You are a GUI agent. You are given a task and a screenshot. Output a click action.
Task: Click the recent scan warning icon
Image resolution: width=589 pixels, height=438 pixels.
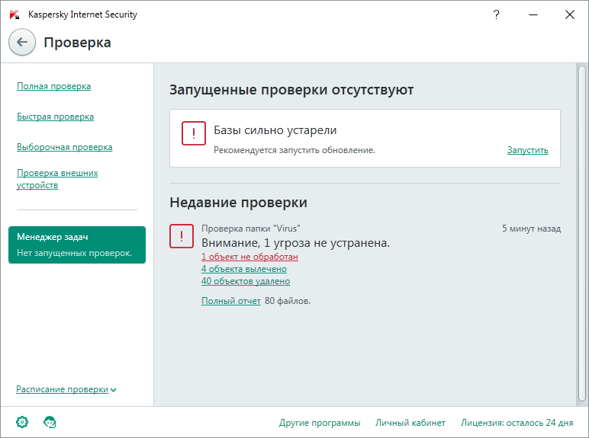point(182,236)
